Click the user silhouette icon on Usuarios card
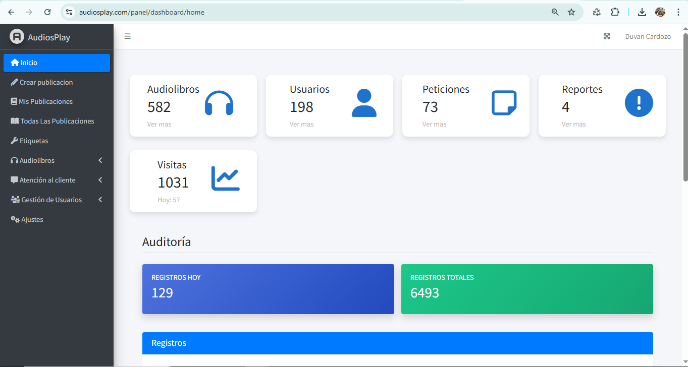 click(364, 103)
